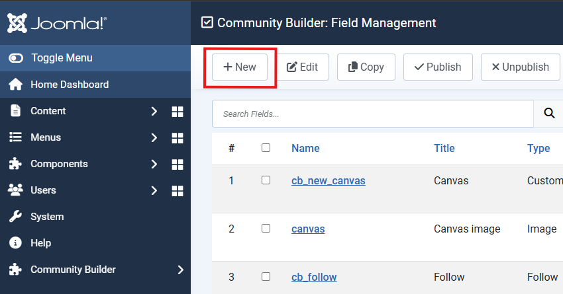563x294 pixels.
Task: Open the Components dashboard grid icon
Action: coord(178,165)
